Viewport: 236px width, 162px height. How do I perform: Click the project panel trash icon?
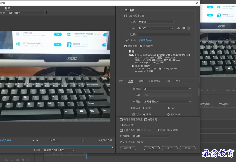(28, 160)
